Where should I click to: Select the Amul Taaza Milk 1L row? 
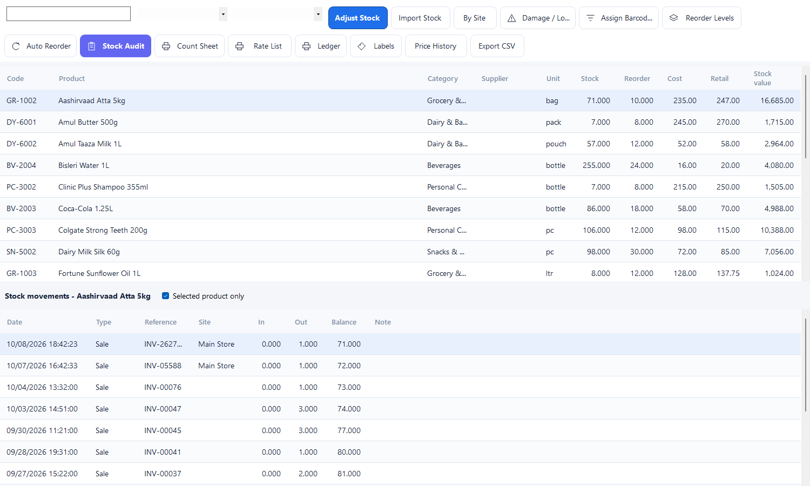pyautogui.click(x=400, y=144)
